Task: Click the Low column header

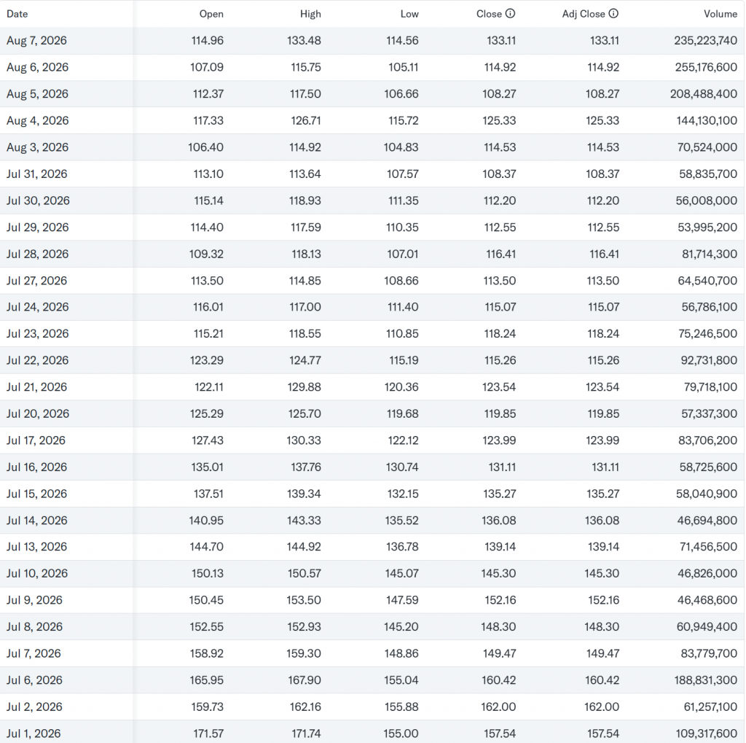Action: coord(409,14)
